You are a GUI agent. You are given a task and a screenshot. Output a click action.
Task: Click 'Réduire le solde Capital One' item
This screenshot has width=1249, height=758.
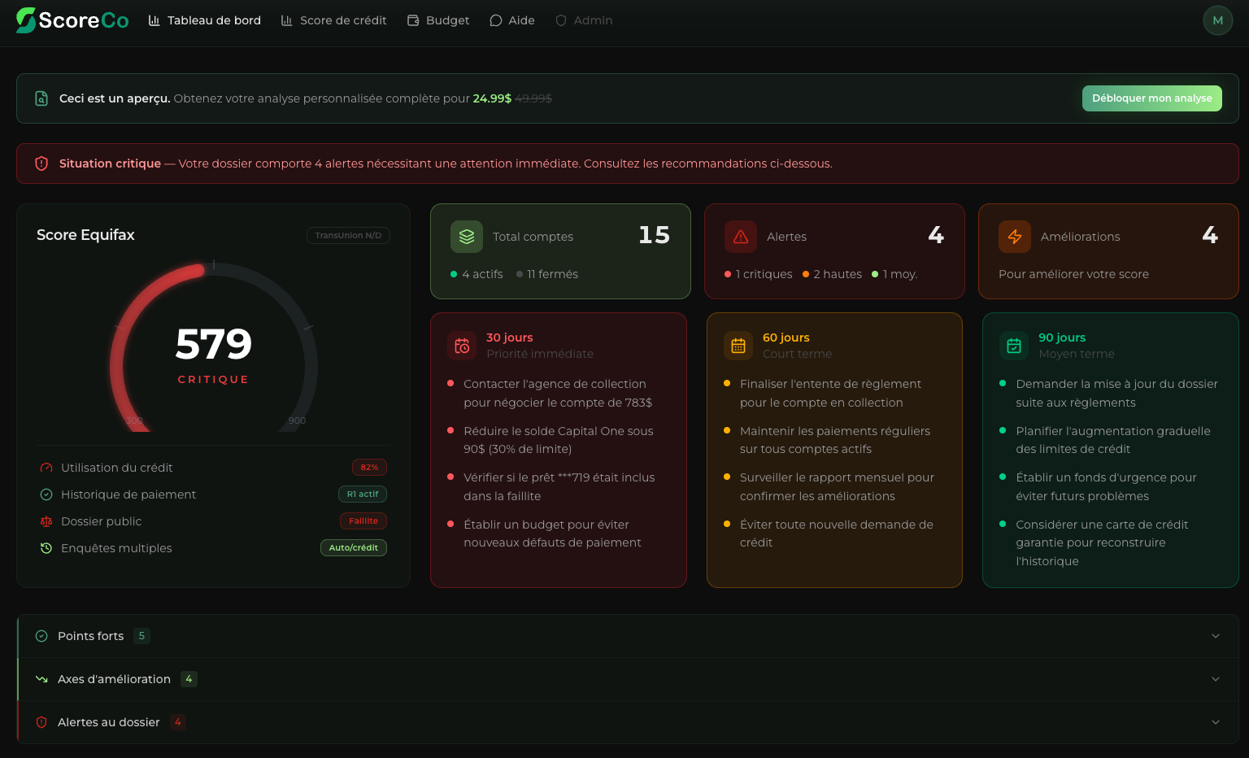coord(559,440)
